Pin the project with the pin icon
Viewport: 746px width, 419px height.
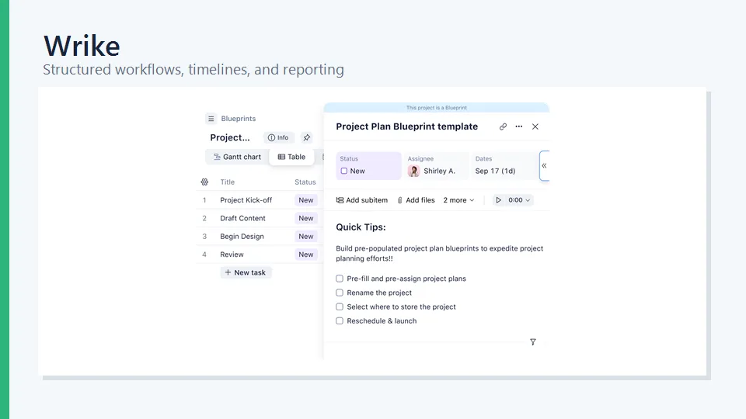307,138
